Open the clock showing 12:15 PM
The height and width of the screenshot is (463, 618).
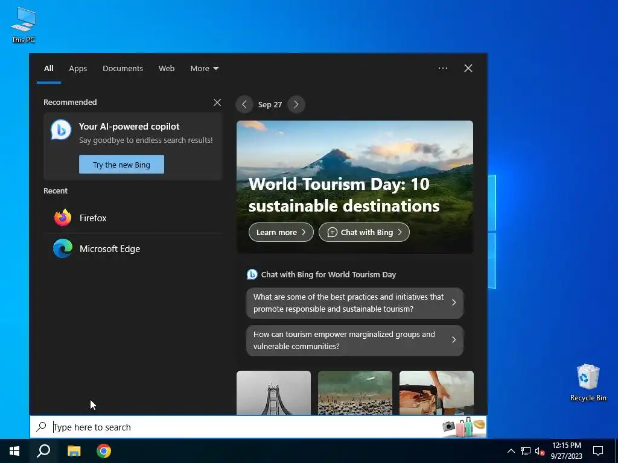point(566,451)
